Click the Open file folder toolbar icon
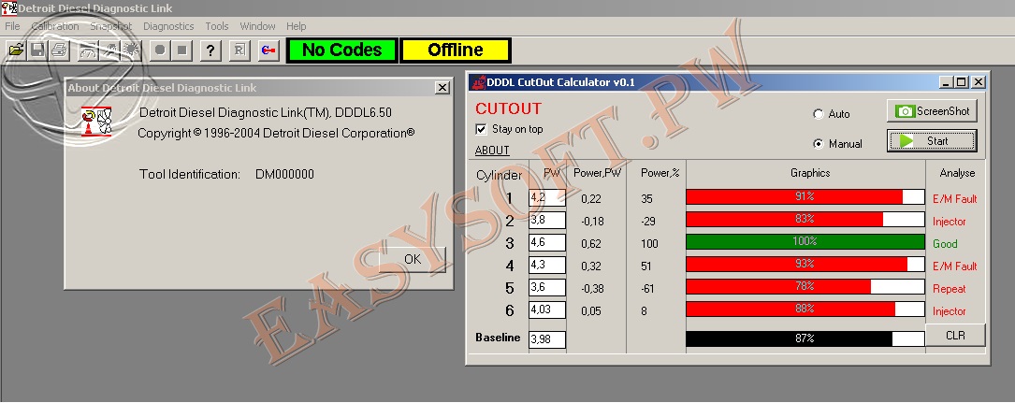Screen dimensions: 1015x403 [16, 50]
